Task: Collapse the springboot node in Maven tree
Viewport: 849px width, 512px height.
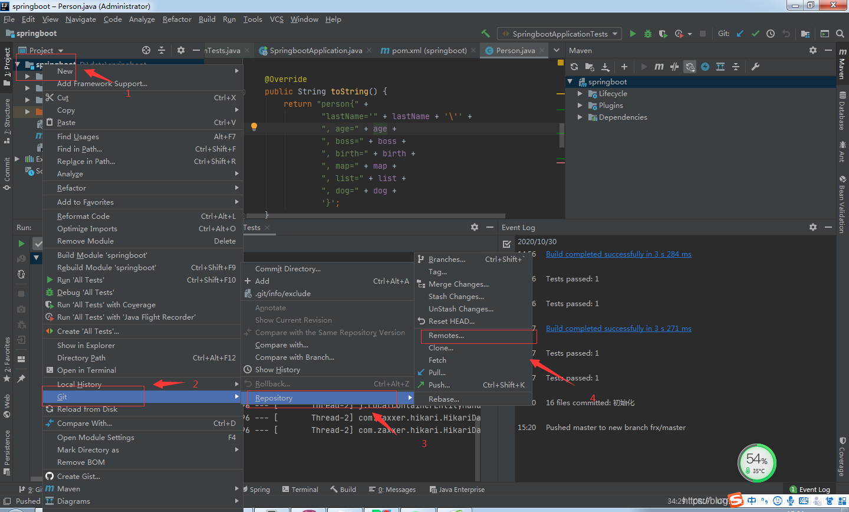Action: 571,81
